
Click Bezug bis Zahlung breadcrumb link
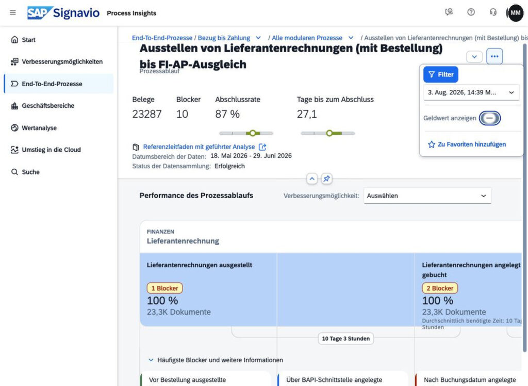tap(224, 38)
